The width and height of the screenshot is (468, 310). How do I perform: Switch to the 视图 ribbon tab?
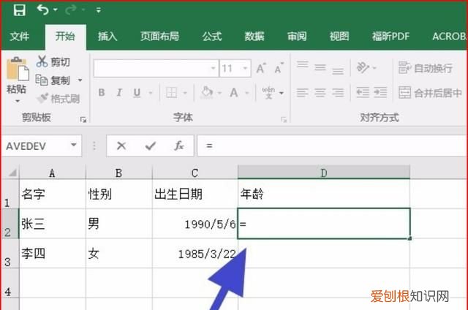tap(339, 37)
